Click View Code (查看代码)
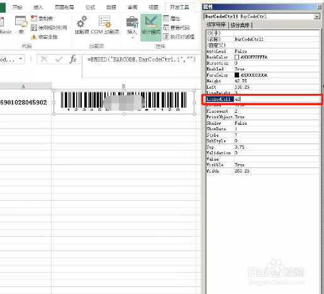Image resolution: width=324 pixels, height=294 pixels. tap(176, 28)
